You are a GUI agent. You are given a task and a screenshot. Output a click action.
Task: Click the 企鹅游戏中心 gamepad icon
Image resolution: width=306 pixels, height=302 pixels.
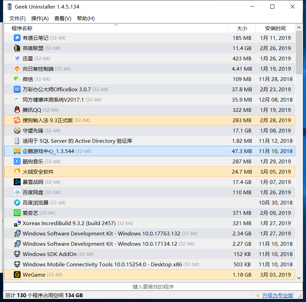tap(17, 151)
